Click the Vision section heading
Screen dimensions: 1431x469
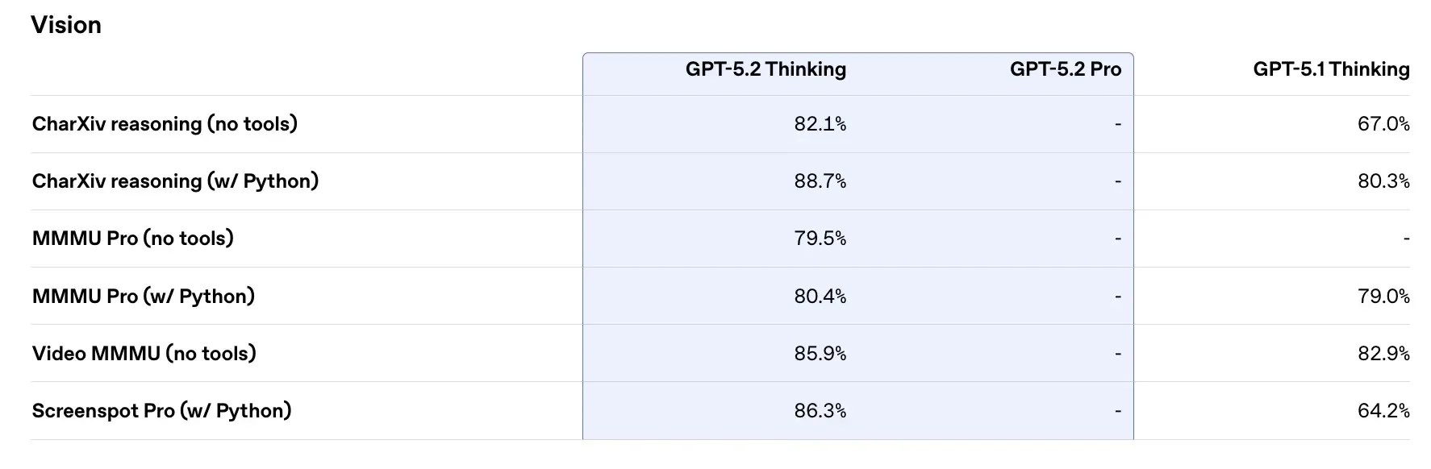(x=66, y=25)
